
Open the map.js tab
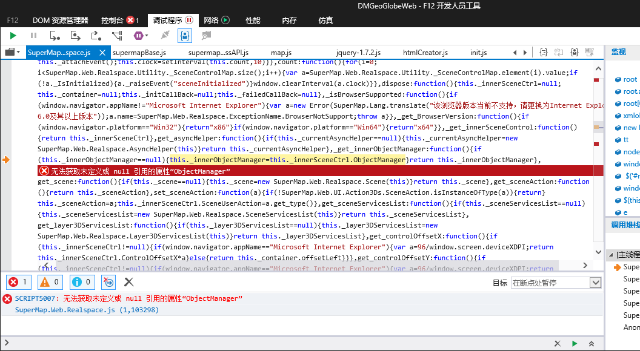point(281,53)
